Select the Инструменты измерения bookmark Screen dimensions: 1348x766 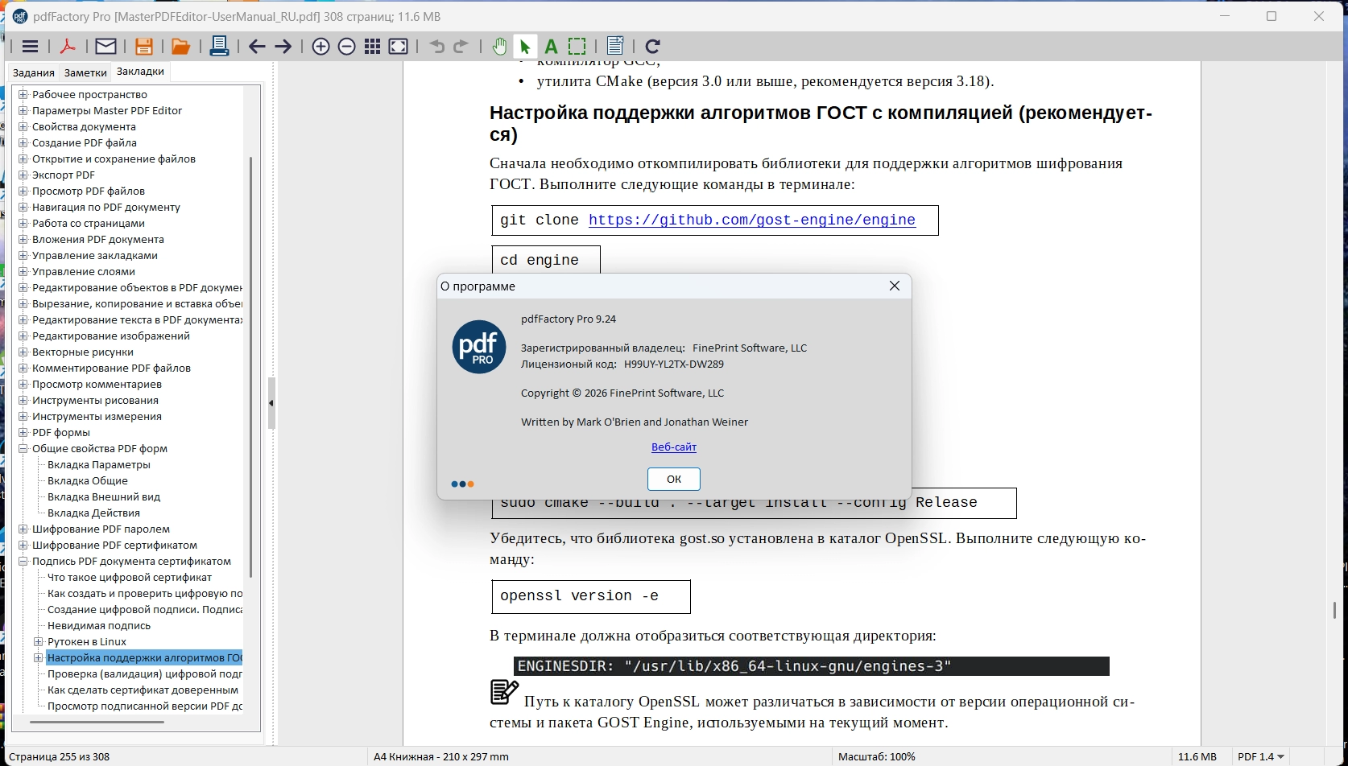(97, 417)
